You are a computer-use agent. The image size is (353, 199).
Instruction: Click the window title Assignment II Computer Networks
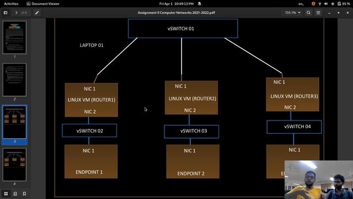tap(176, 13)
